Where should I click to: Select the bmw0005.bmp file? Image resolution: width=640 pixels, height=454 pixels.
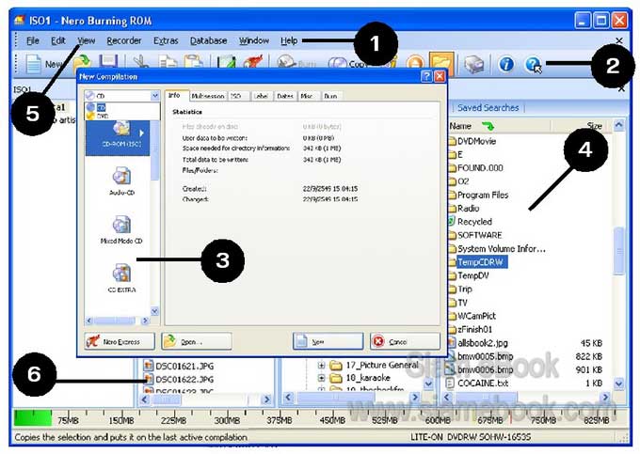pos(480,356)
